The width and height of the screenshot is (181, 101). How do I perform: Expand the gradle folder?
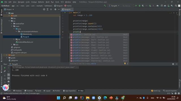(7, 58)
